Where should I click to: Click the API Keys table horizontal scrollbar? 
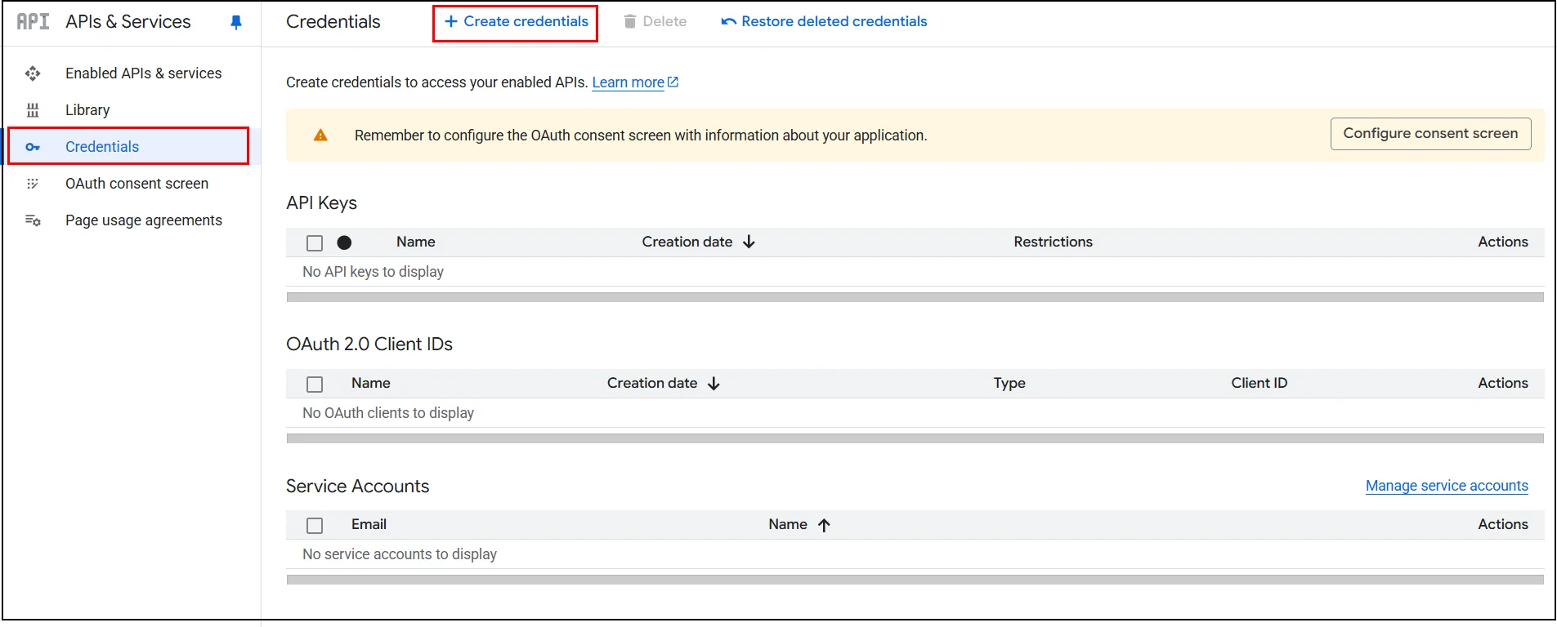tap(915, 297)
